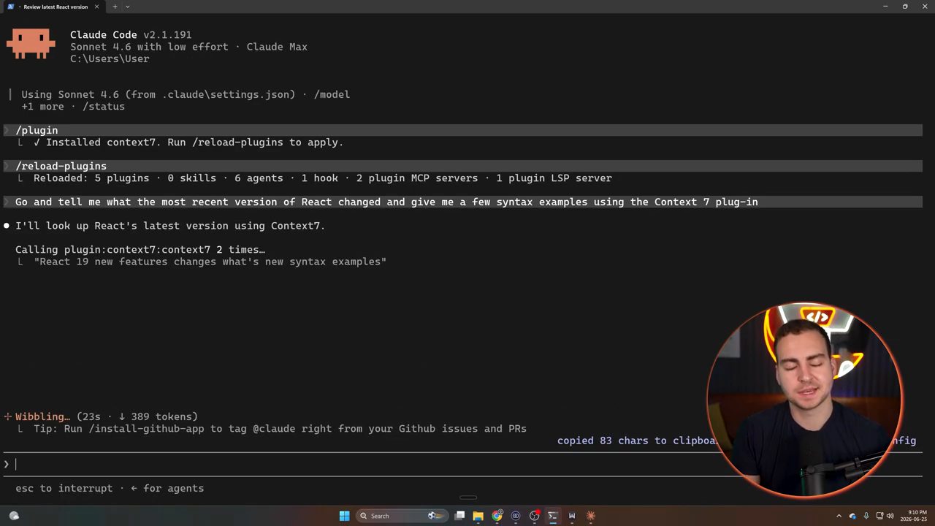Click the '/install-github-app' tip line
The height and width of the screenshot is (526, 935).
(280, 429)
